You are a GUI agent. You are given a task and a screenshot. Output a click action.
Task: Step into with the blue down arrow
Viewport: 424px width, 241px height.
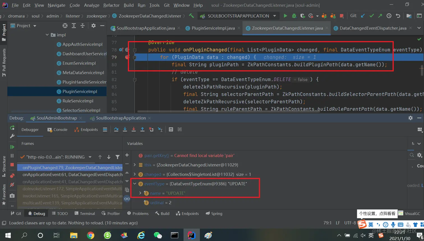[125, 129]
